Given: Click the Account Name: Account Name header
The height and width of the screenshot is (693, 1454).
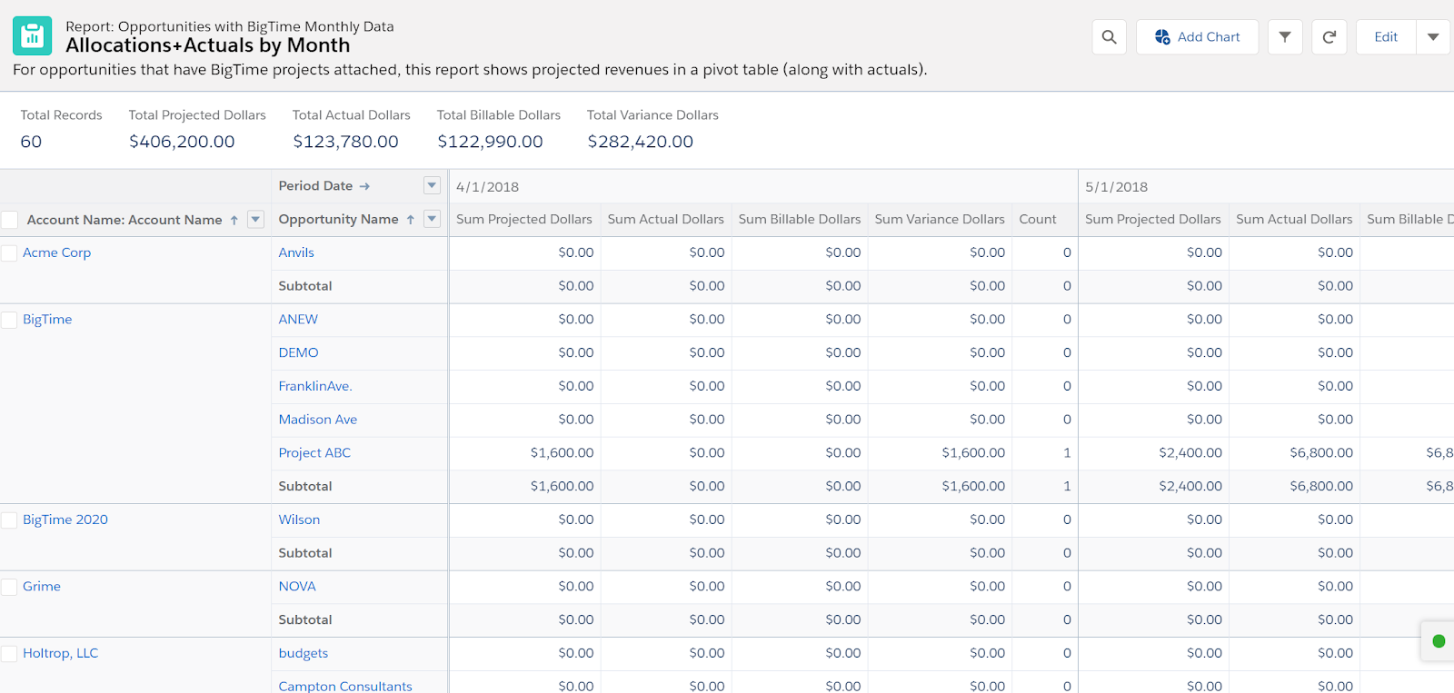Looking at the screenshot, I should coord(124,220).
